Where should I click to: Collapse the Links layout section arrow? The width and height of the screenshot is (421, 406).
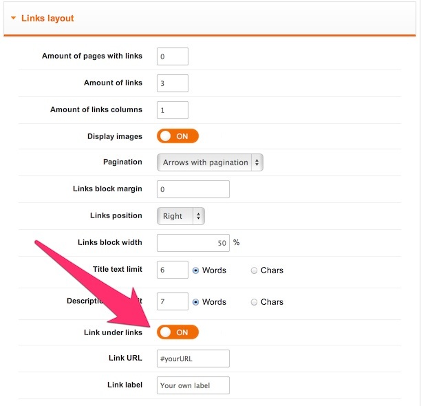point(13,18)
